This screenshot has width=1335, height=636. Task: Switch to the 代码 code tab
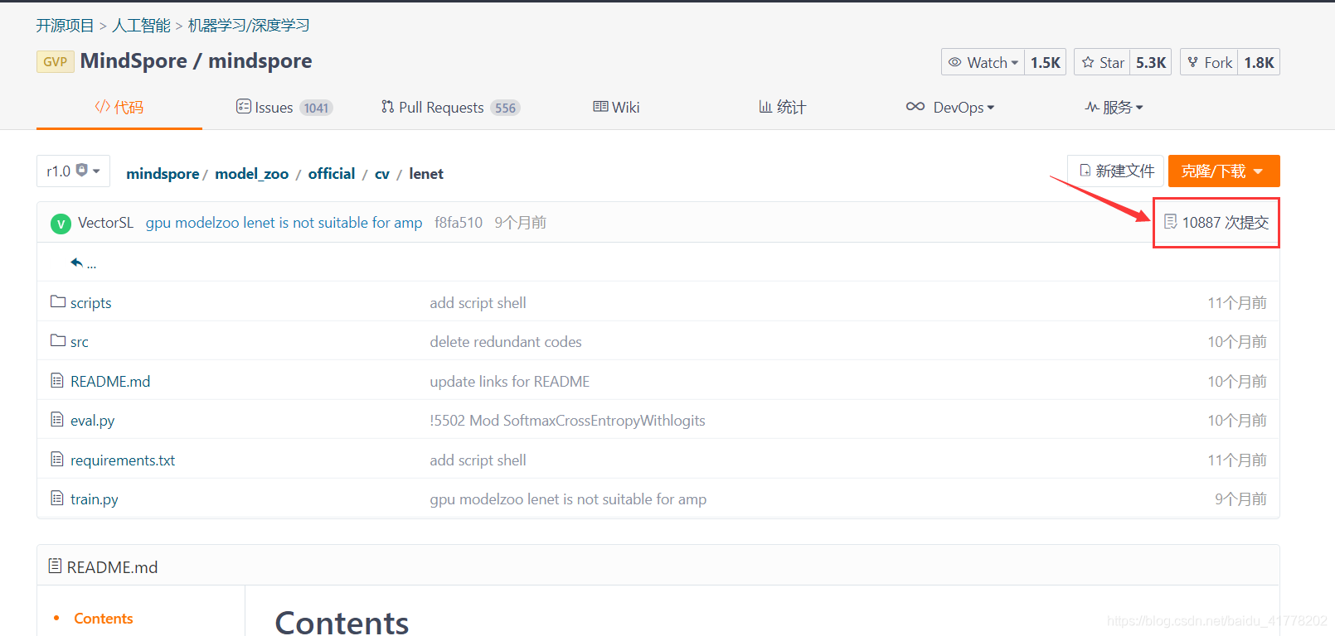point(119,107)
